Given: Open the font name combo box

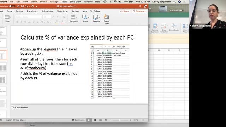Looking at the screenshot, I should pyautogui.click(x=29, y=17).
